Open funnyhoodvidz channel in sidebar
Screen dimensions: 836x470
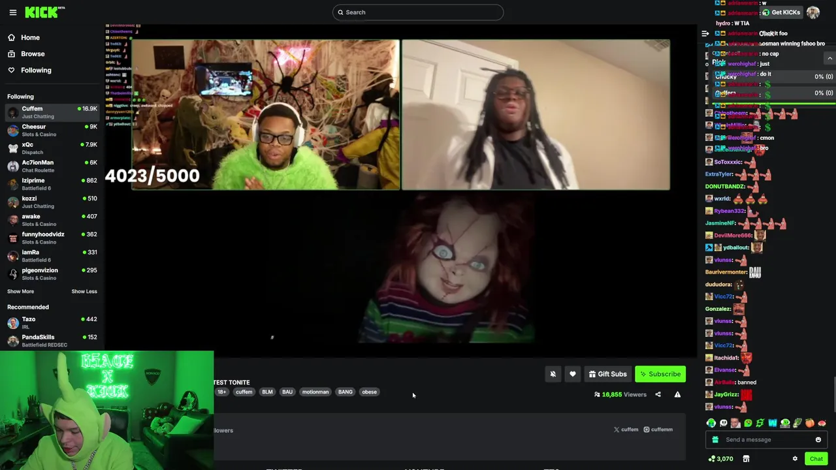click(51, 238)
